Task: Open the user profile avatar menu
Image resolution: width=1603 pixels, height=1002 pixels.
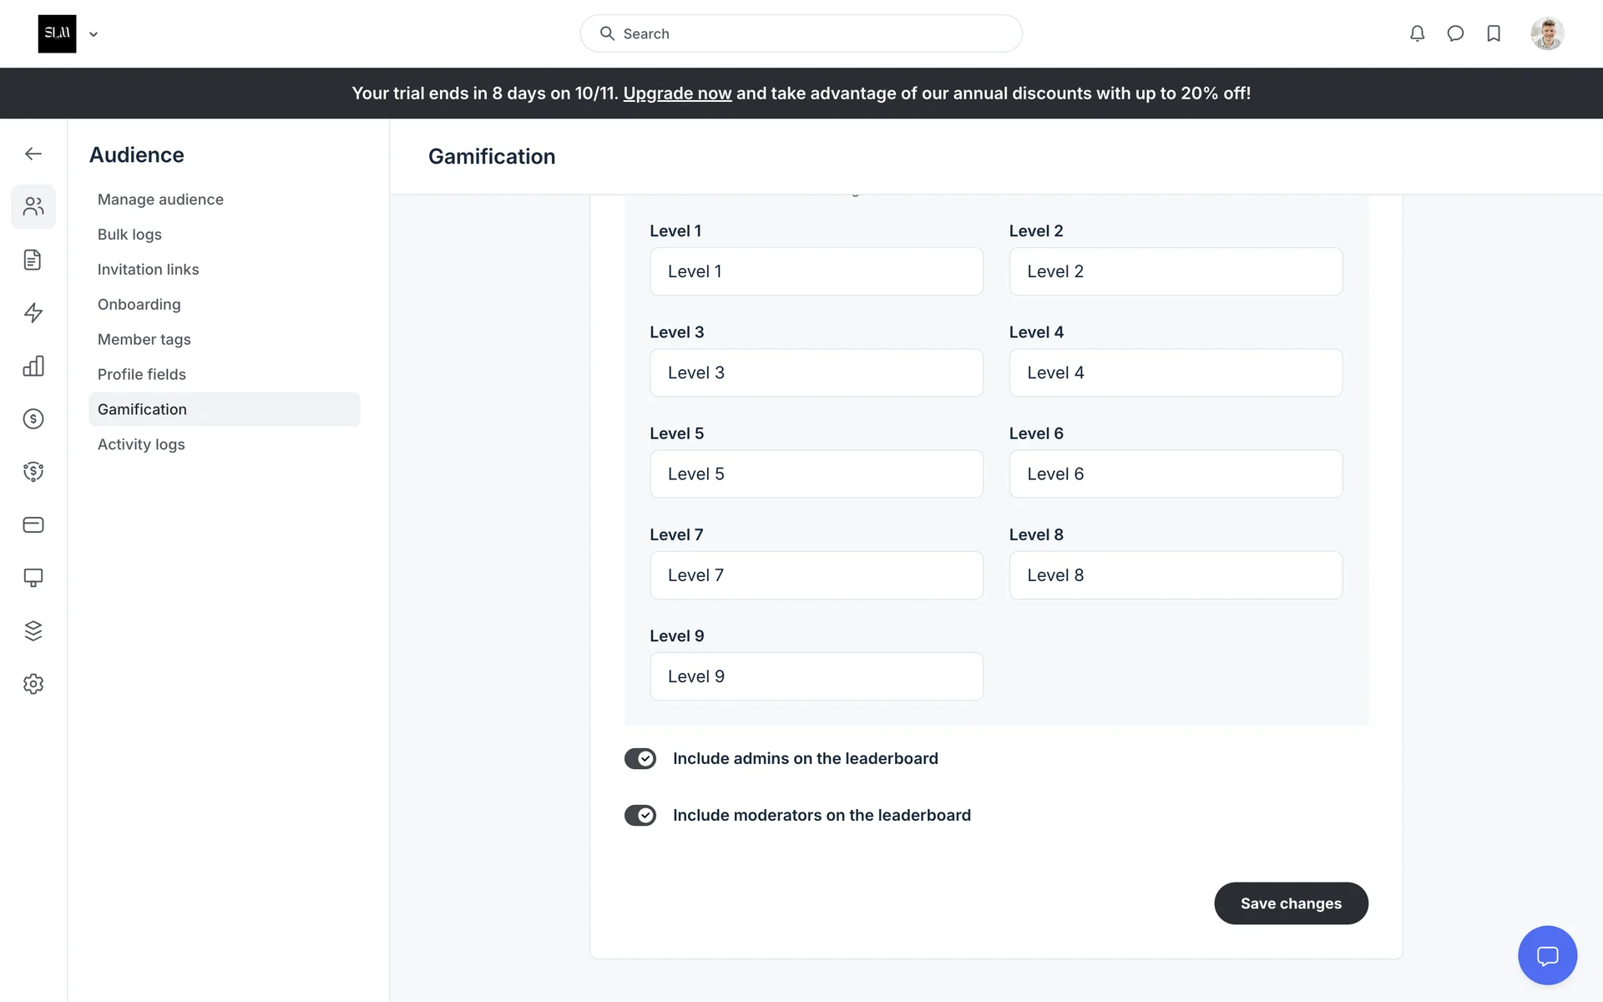Action: coord(1547,33)
